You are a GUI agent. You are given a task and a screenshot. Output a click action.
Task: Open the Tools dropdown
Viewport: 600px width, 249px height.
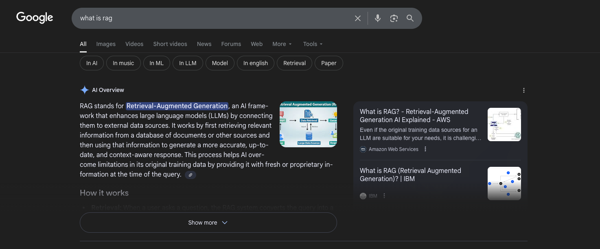(313, 44)
